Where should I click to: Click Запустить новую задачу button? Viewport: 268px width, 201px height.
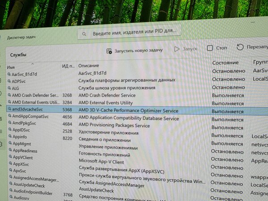134,50
